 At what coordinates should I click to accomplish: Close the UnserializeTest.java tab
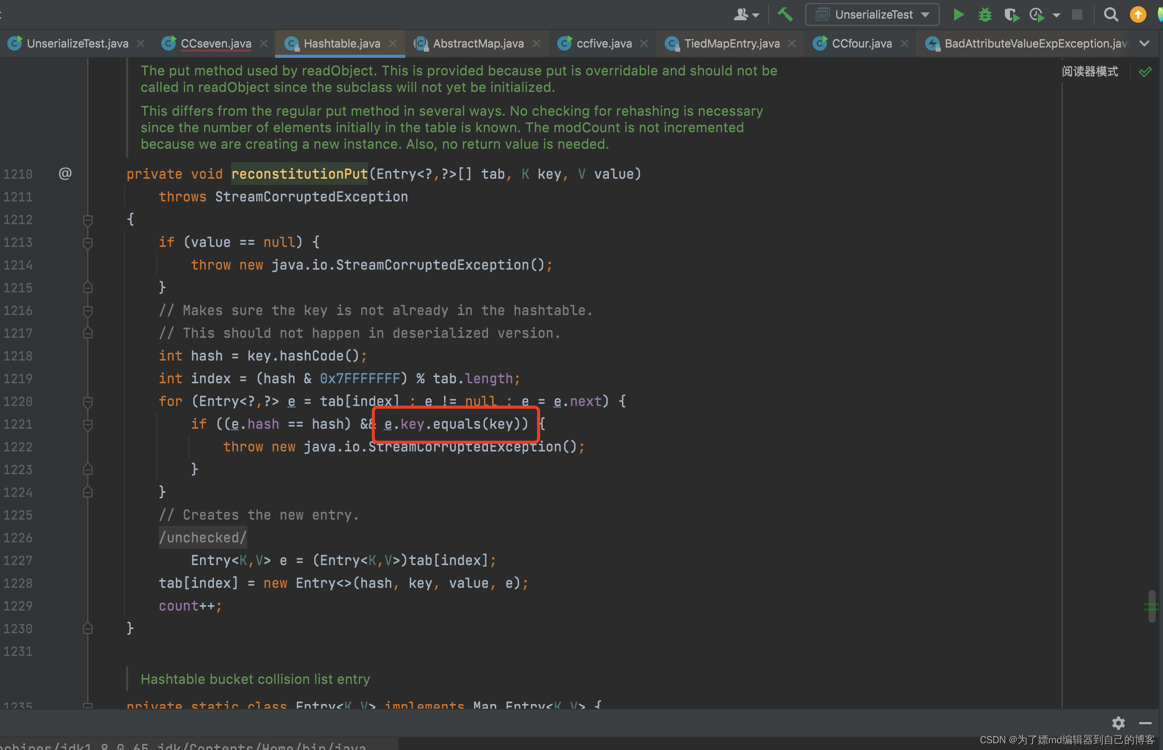click(141, 44)
